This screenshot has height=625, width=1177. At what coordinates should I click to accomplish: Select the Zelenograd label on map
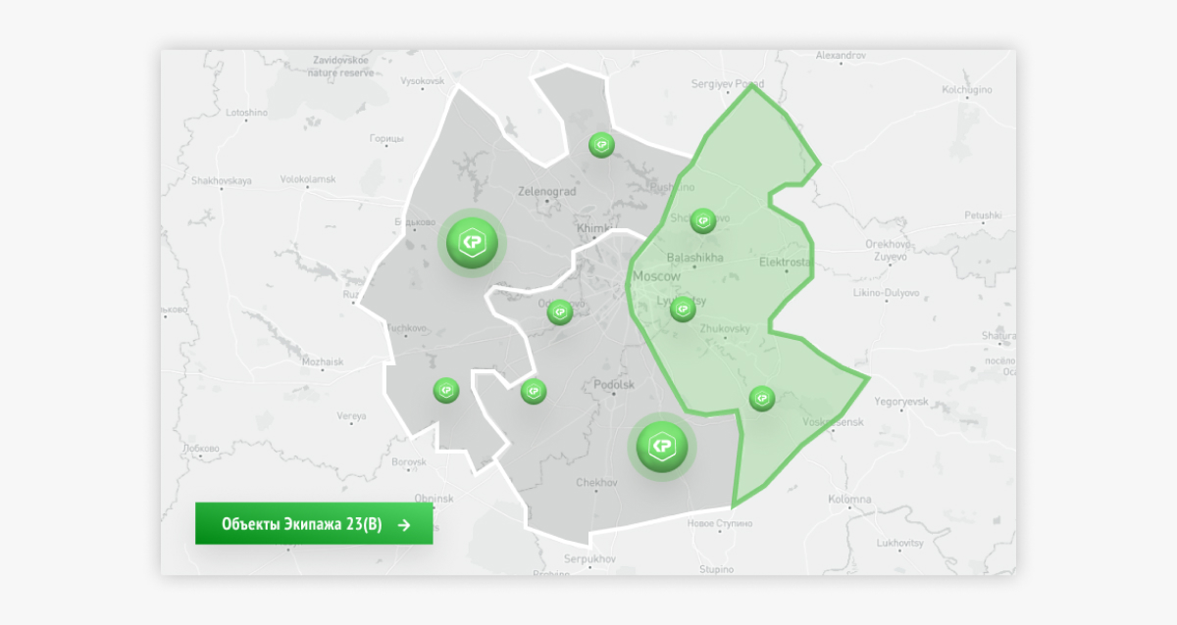546,192
